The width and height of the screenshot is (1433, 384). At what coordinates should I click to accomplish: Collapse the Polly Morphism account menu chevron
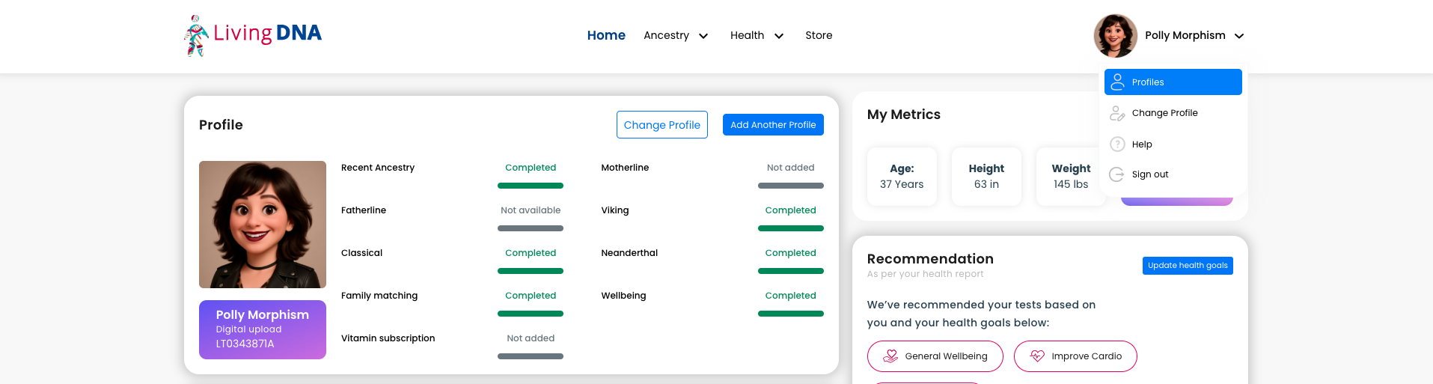[1239, 36]
